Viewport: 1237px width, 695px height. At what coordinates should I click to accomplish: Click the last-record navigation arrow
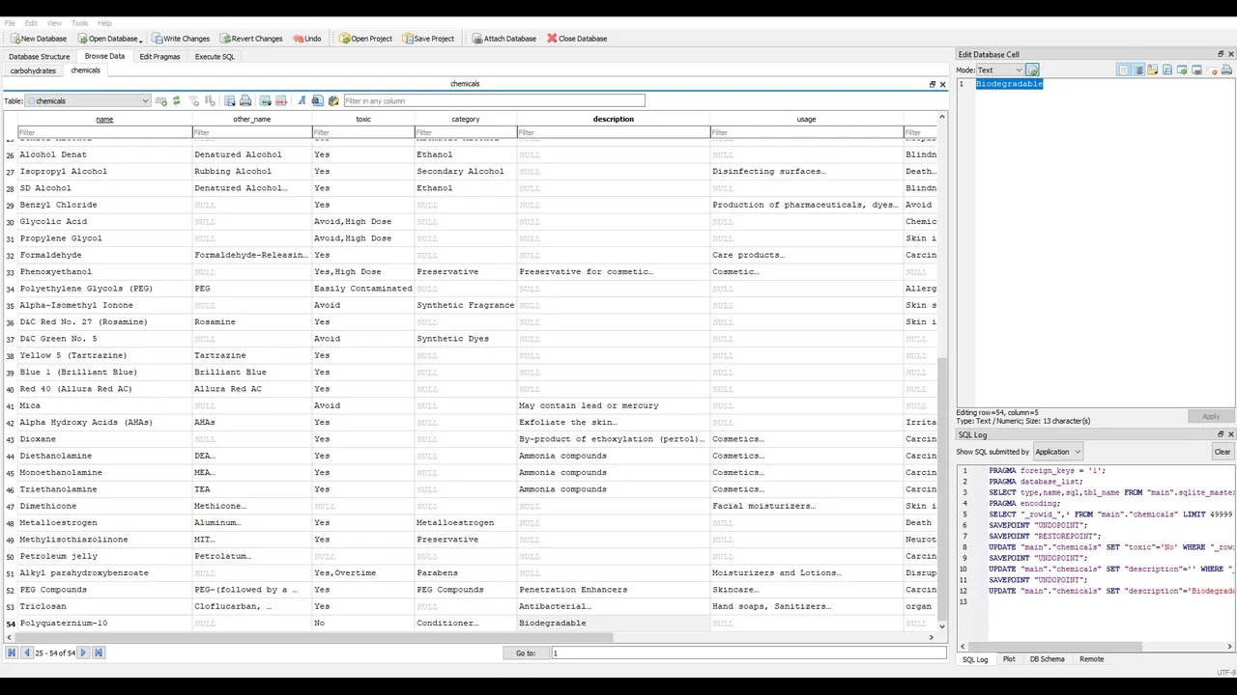[x=99, y=653]
